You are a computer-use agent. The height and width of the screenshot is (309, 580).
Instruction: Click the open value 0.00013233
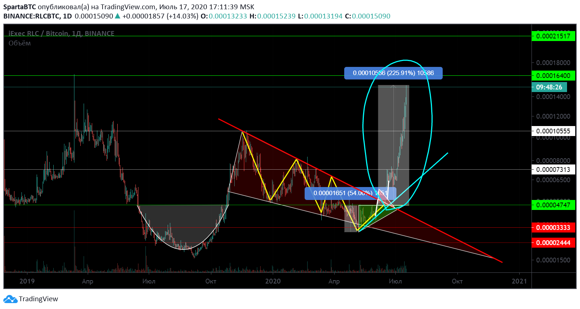(228, 16)
